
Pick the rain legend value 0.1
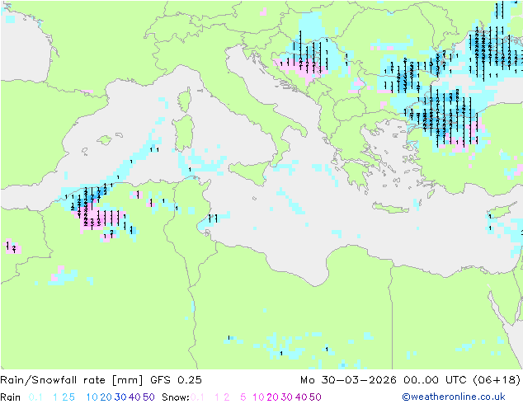coord(35,397)
